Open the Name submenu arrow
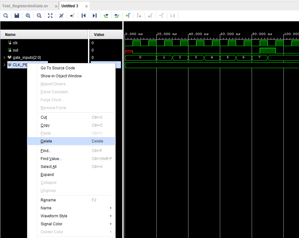Viewport: 299px width, 238px height. 111,208
